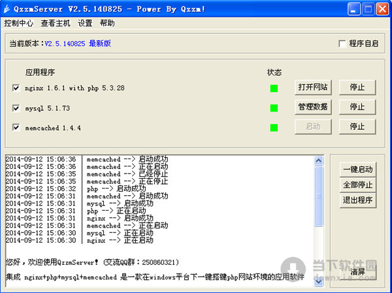Stop mysql with its 停止 button
This screenshot has height=293, width=392.
pyautogui.click(x=357, y=107)
